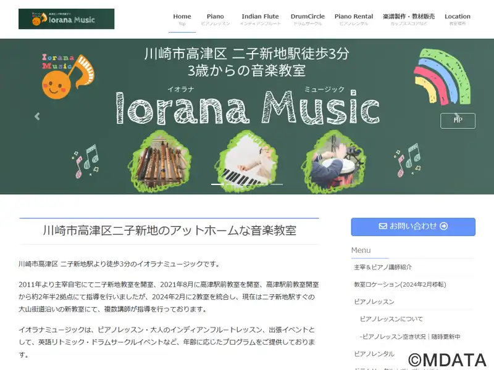Click the Indian flutes photo in banner
Image resolution: width=494 pixels, height=370 pixels.
pos(161,161)
